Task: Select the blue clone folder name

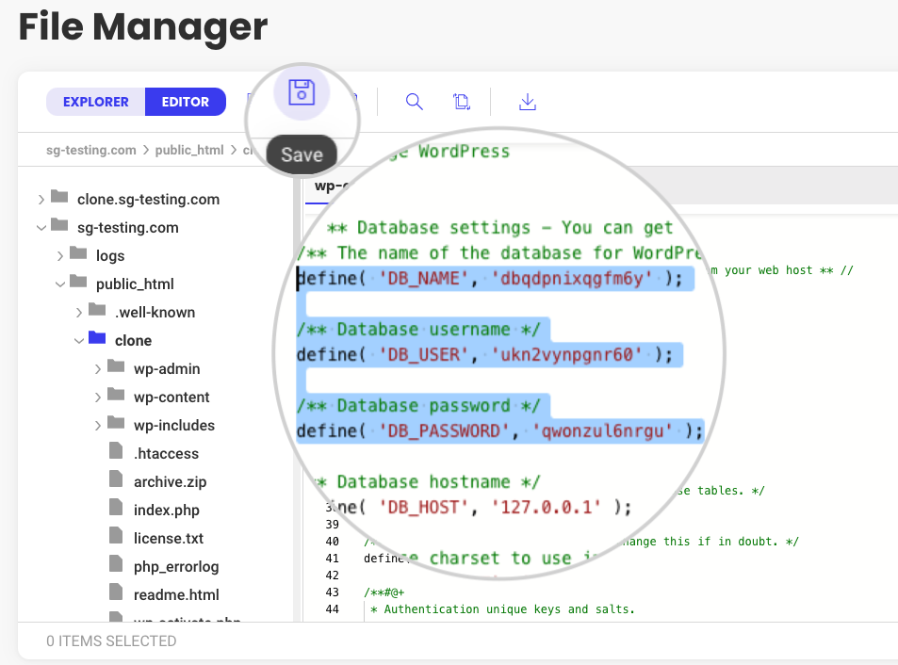Action: coord(133,341)
